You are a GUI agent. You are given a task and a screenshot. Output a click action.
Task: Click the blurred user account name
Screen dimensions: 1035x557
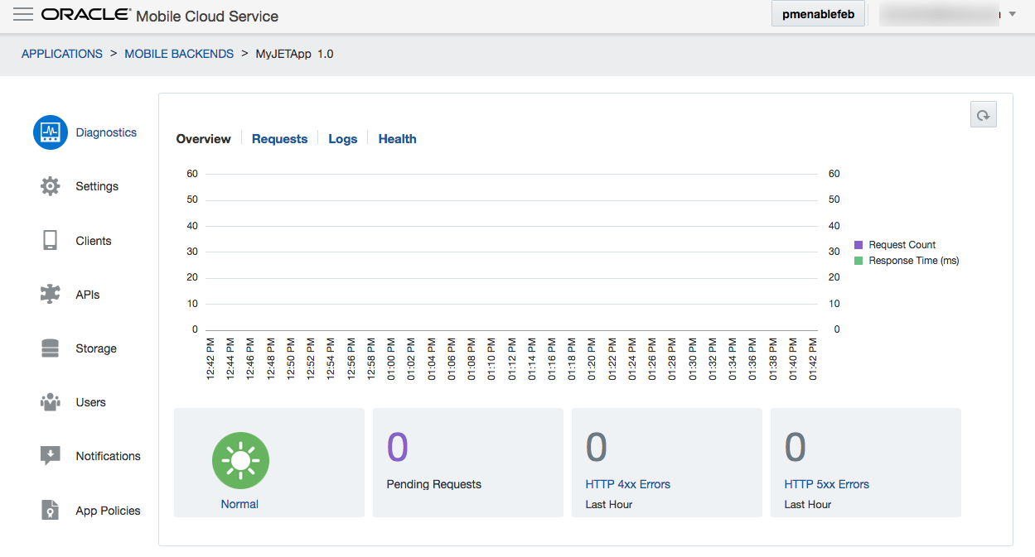pyautogui.click(x=938, y=14)
